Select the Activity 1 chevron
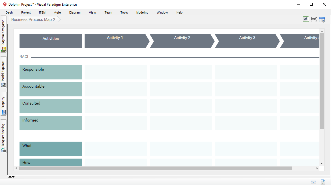The image size is (331, 186). coord(117,41)
